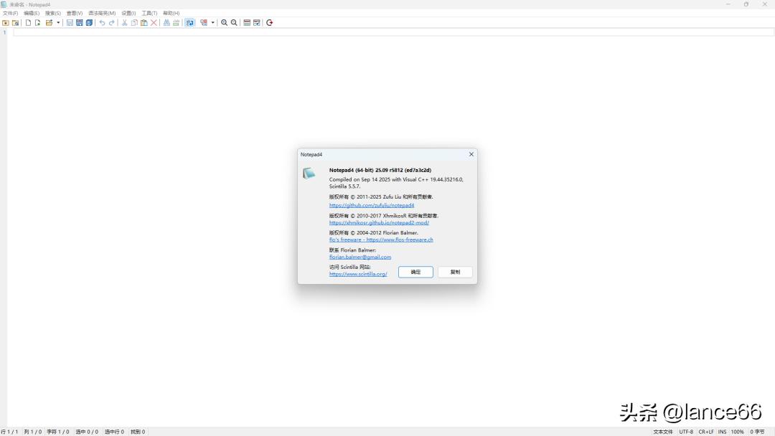
Task: Click the stacked disks Save Copy icon
Action: (x=89, y=23)
